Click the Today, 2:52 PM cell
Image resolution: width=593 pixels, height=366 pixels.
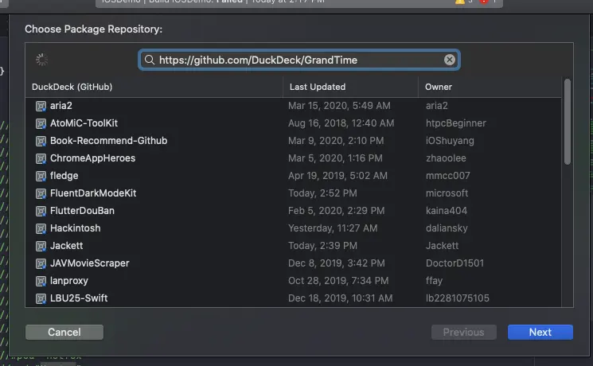(322, 193)
